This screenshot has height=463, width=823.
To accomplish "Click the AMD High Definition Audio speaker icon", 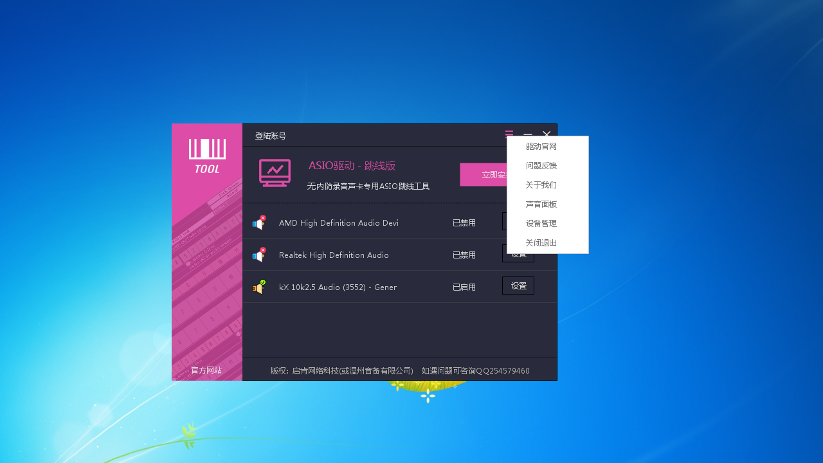I will (x=259, y=222).
